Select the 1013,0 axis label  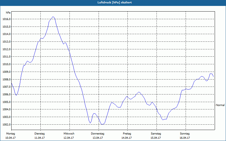click(6, 42)
